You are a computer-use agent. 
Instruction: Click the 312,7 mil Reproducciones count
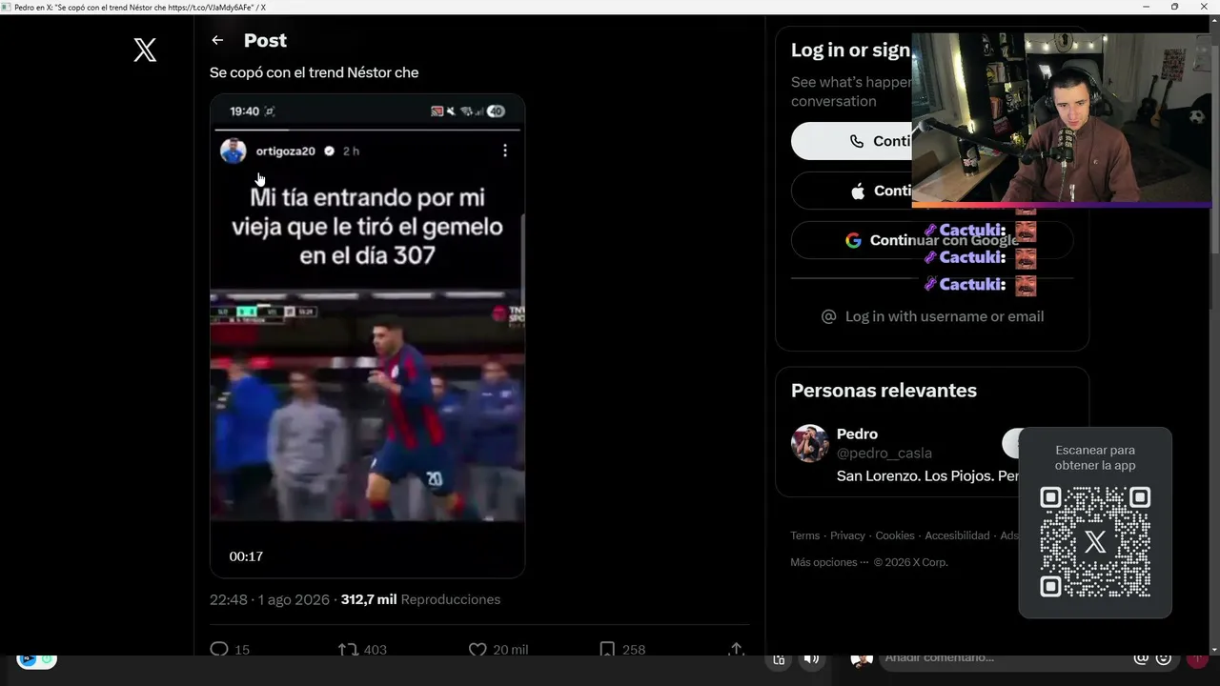420,599
